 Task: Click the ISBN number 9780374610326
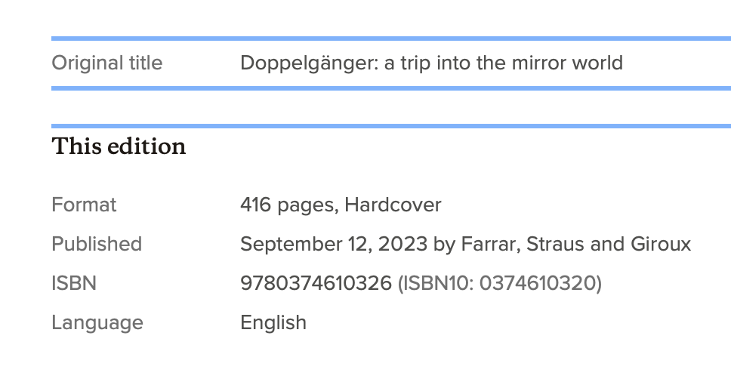pos(316,283)
